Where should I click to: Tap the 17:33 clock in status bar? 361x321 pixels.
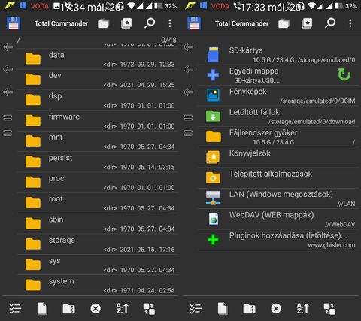tap(253, 7)
